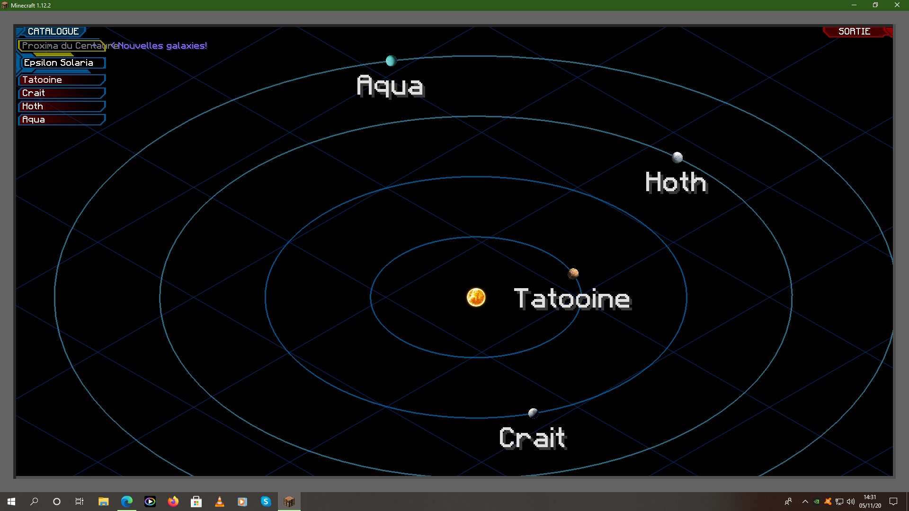Screen dimensions: 909x511
Task: Select the teal Aqua planet on the orbit
Action: (391, 61)
